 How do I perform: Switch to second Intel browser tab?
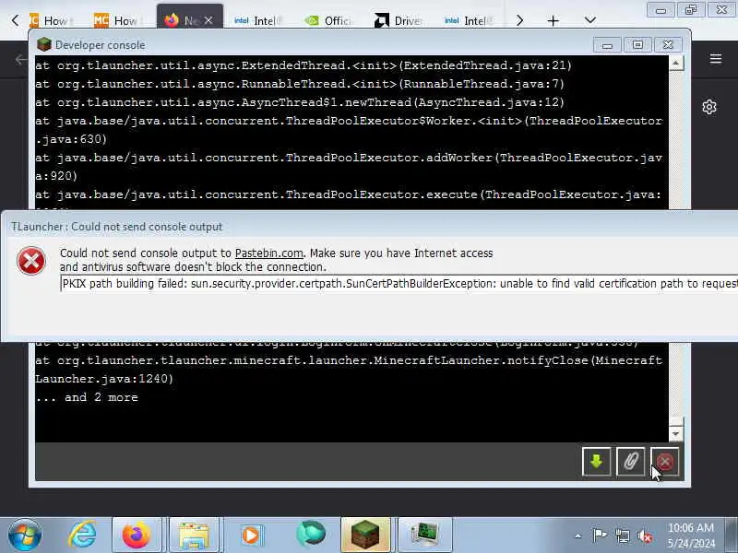(468, 20)
